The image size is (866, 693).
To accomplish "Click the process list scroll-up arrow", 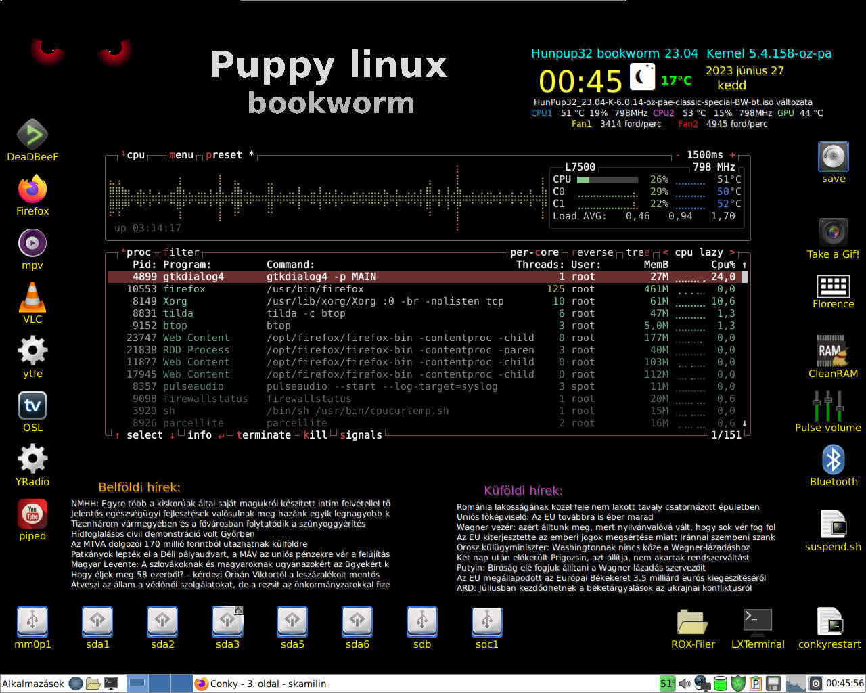I will pyautogui.click(x=745, y=265).
